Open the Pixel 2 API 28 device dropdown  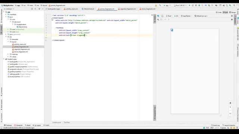pyautogui.click(x=180, y=5)
